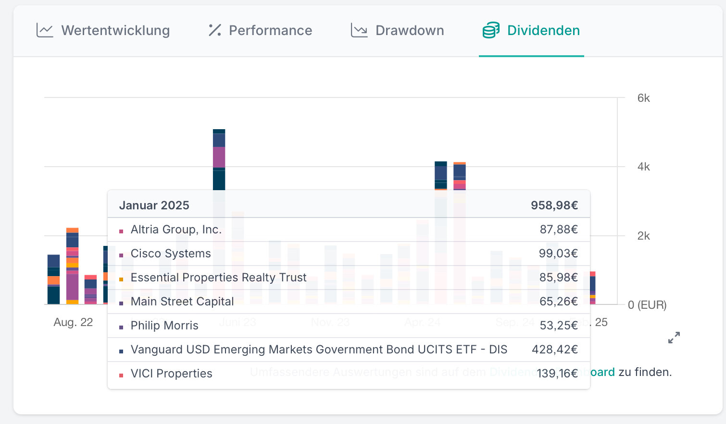Open the Performance tab
The image size is (726, 424).
(270, 30)
